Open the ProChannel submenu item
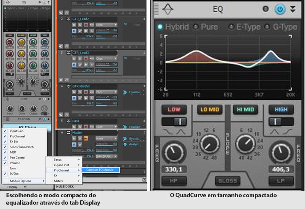Viewport: 305px width, 209px height. (x=64, y=170)
